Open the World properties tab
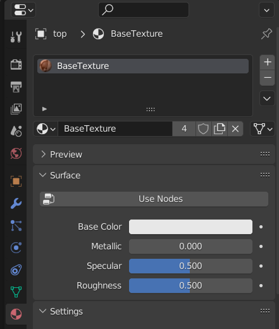The image size is (279, 329). tap(16, 153)
